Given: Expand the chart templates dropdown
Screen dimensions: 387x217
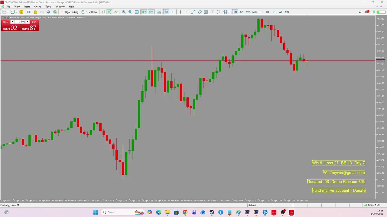Looking at the screenshot, I should point(16,12).
